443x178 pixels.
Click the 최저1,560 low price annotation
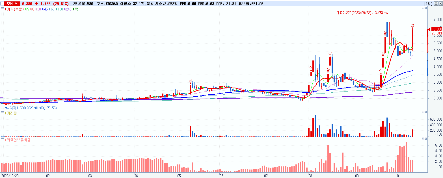point(33,108)
